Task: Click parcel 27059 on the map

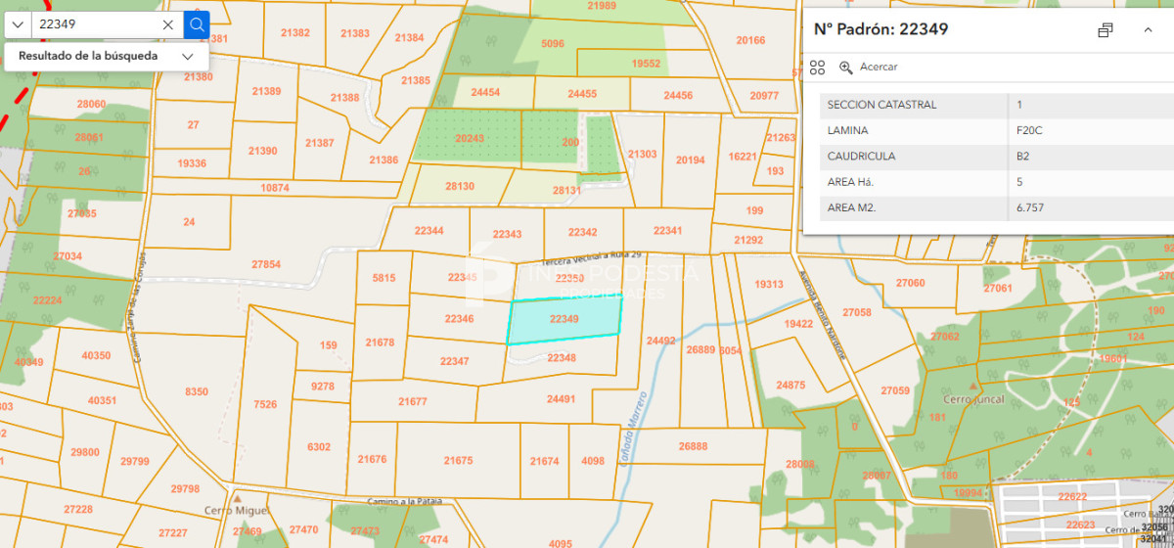Action: tap(895, 390)
